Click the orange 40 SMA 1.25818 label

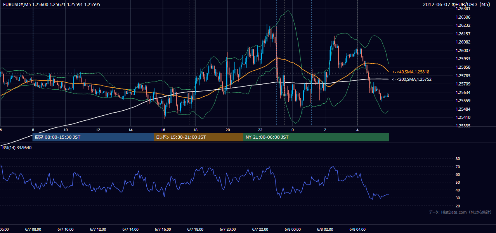click(410, 72)
